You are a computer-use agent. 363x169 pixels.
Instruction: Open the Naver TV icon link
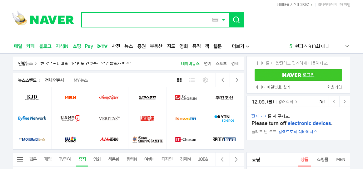coord(102,46)
